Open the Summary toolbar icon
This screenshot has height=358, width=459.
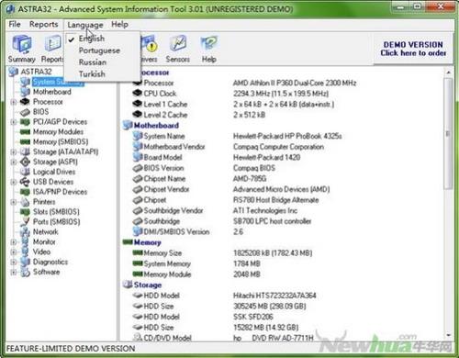21,49
